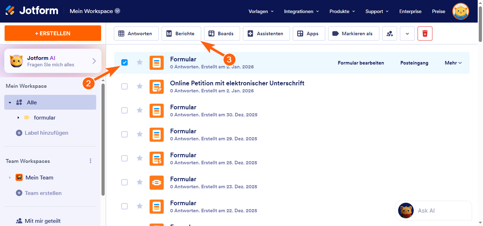
Task: Open Jotform AI from the sidebar
Action: [52, 60]
